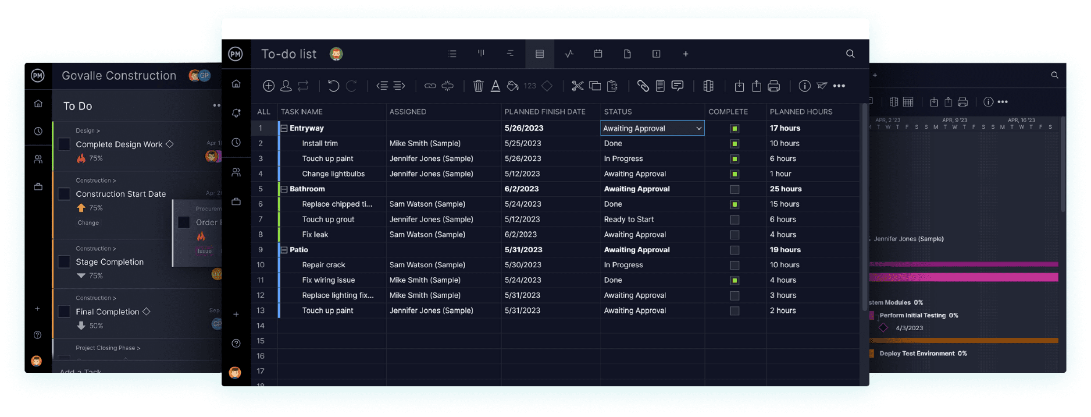Uncheck complete box for Install trim
The height and width of the screenshot is (417, 1091).
pos(734,144)
